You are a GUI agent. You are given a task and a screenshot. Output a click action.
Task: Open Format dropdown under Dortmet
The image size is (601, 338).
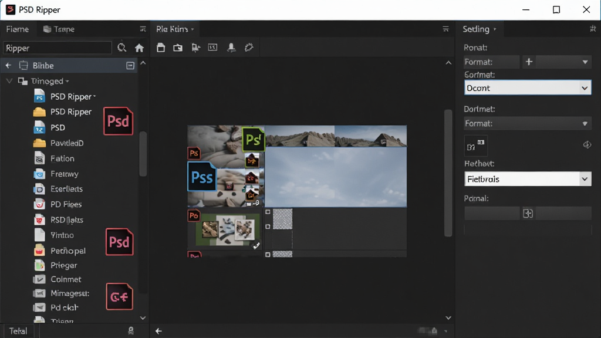pos(528,123)
